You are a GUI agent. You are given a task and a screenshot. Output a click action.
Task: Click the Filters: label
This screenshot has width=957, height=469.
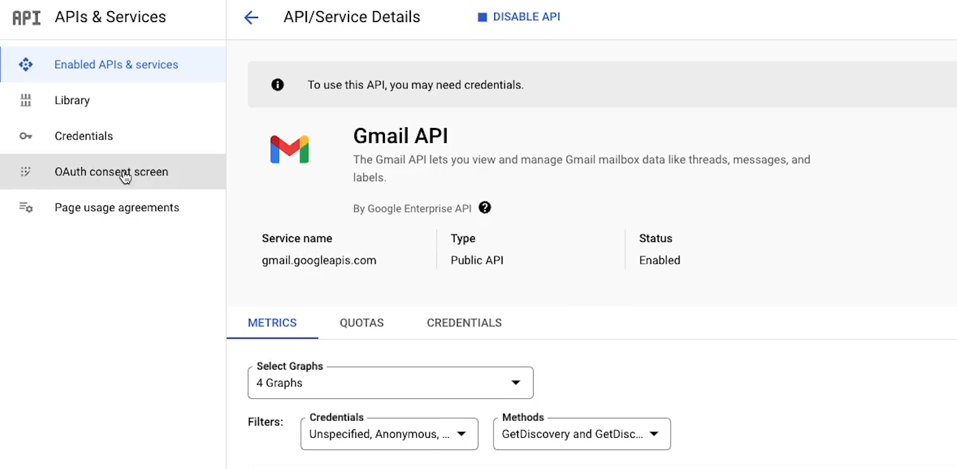click(x=265, y=422)
